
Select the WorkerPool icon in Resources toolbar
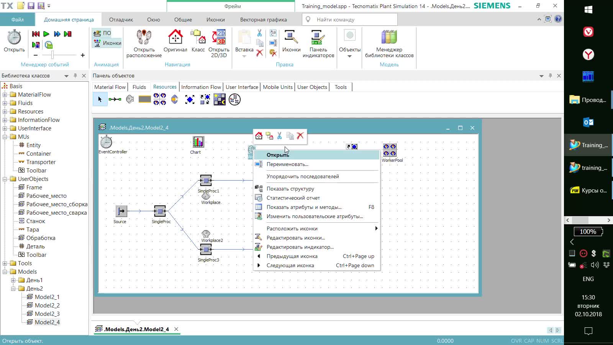coord(160,100)
